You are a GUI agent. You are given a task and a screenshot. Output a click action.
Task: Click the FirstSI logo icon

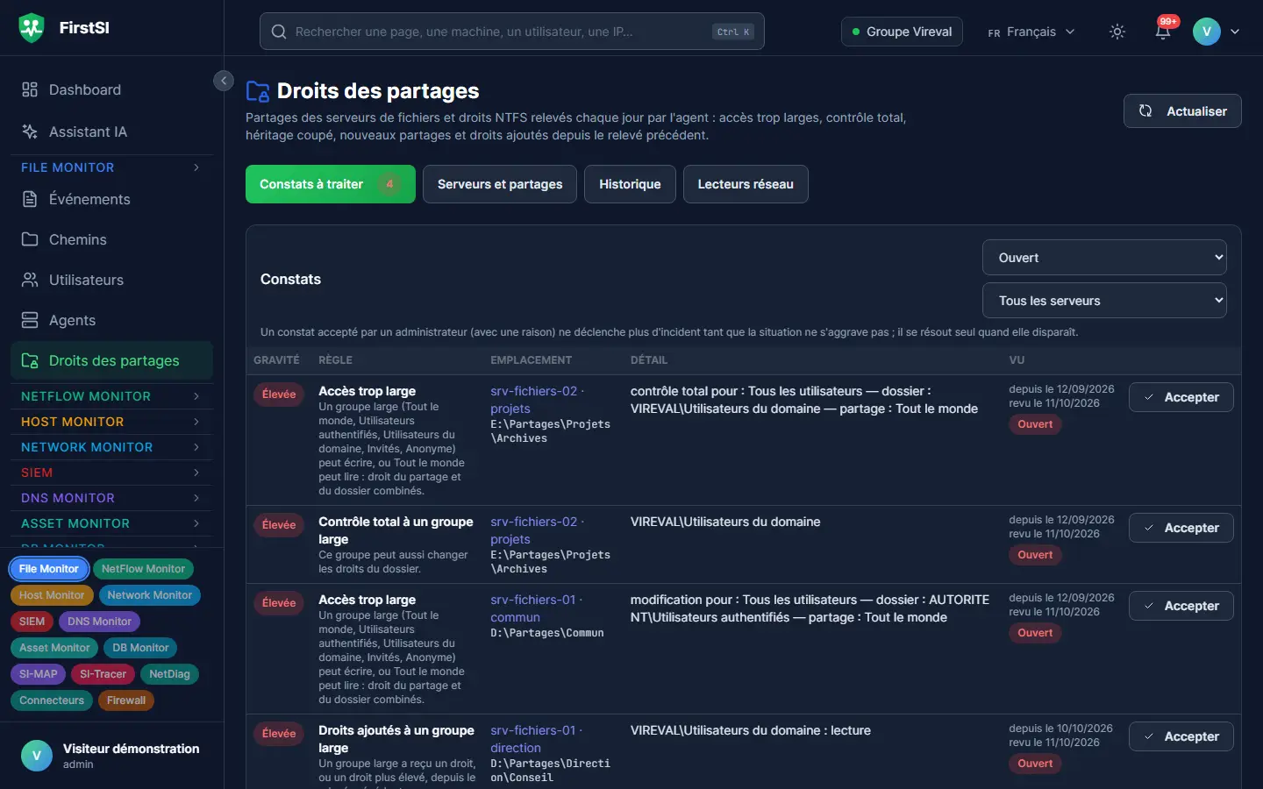(32, 28)
